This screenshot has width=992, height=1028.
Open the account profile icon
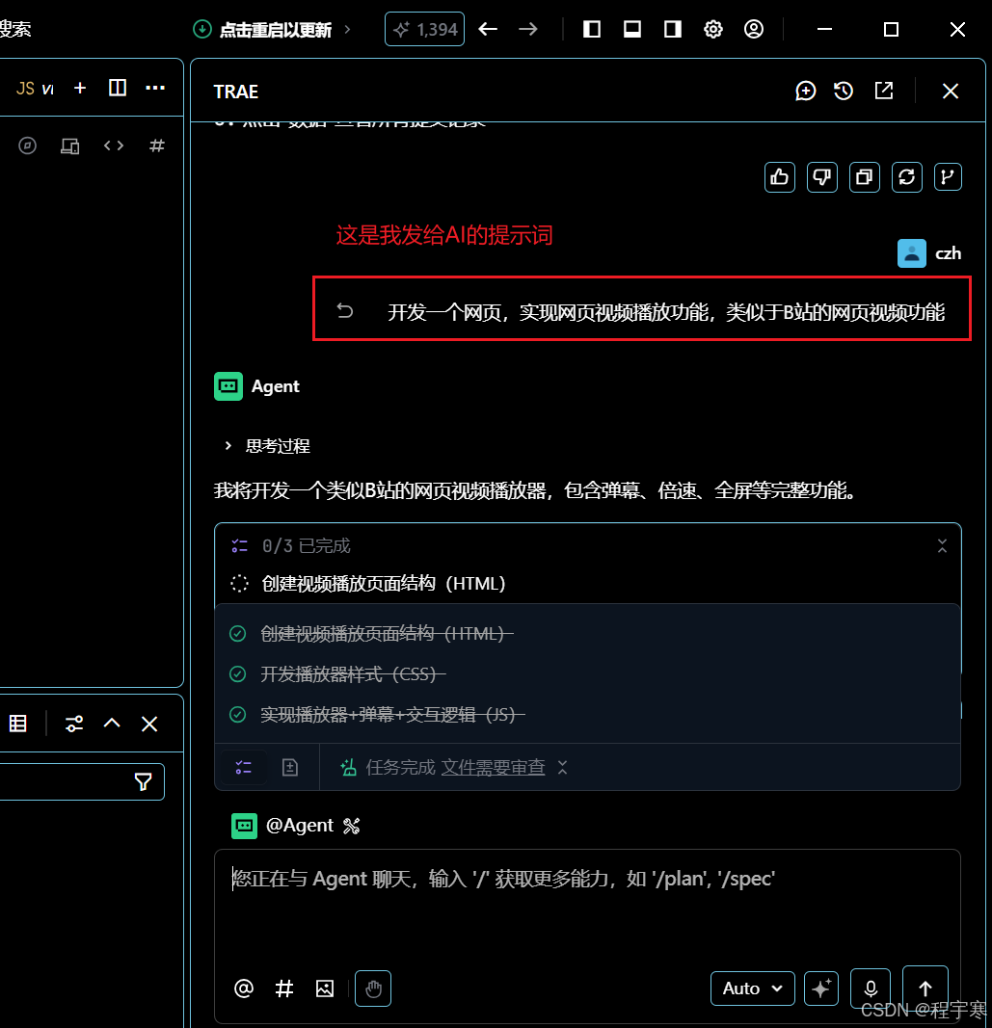[x=754, y=30]
